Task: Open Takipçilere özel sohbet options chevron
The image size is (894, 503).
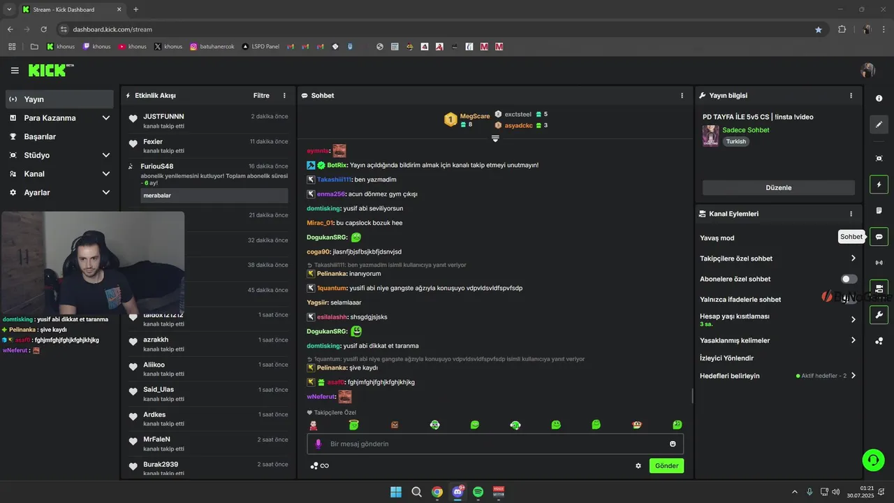Action: tap(853, 258)
